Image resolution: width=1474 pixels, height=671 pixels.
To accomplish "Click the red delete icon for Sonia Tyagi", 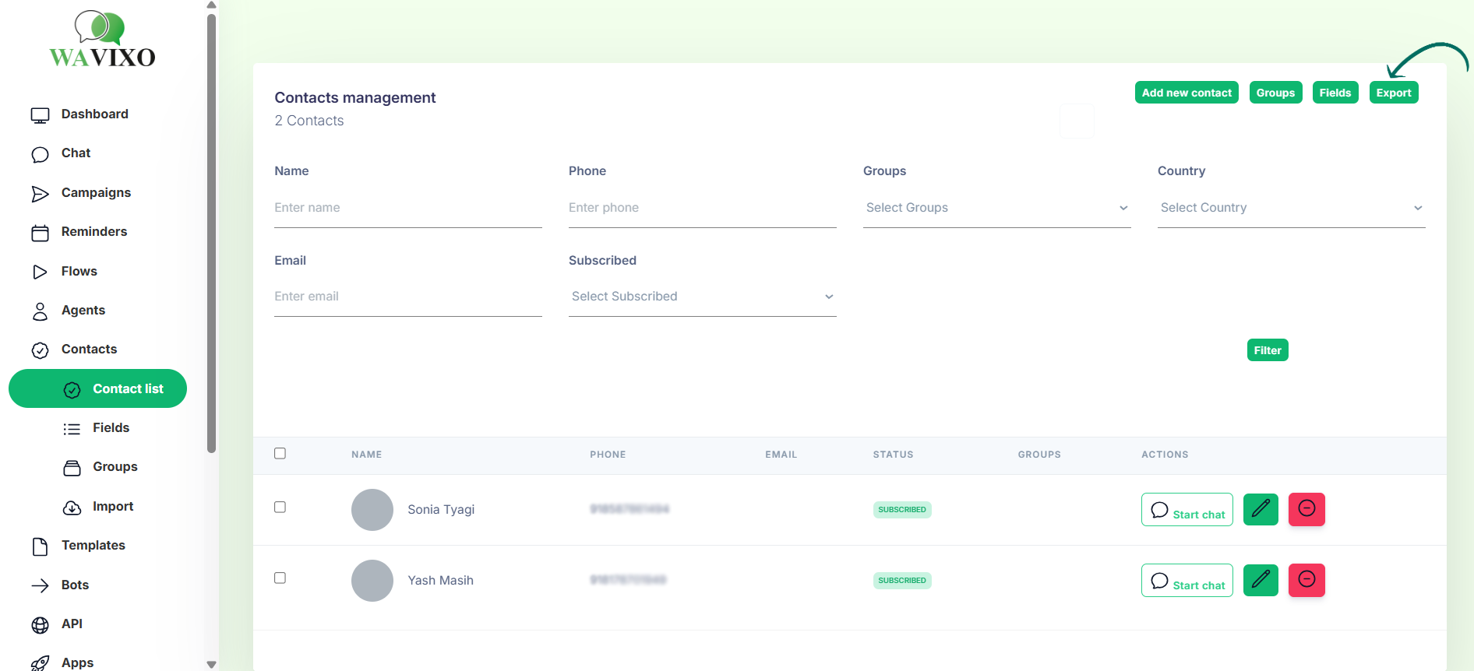I will coord(1306,510).
